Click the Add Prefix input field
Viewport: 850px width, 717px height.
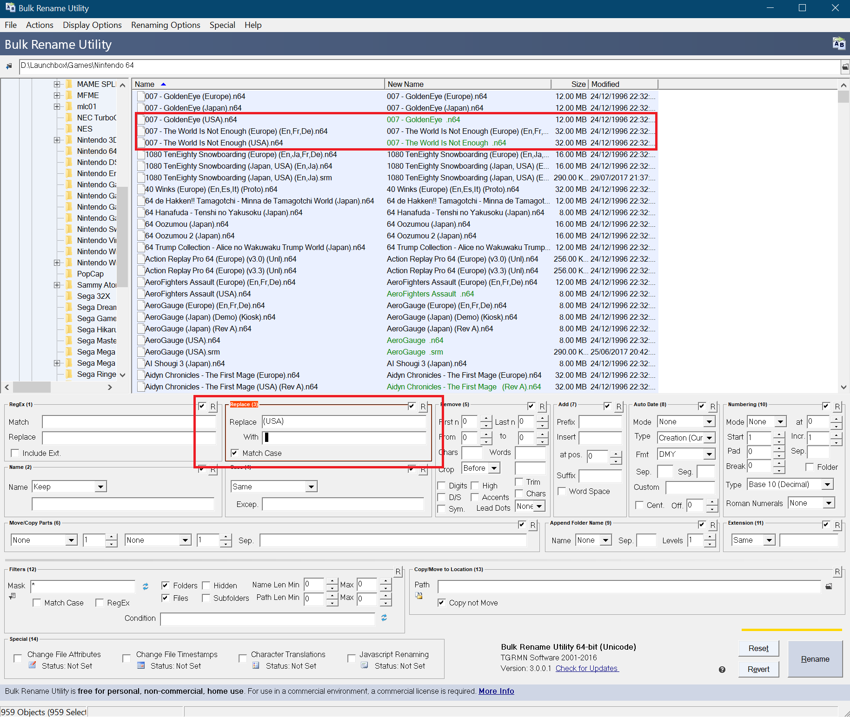point(600,421)
